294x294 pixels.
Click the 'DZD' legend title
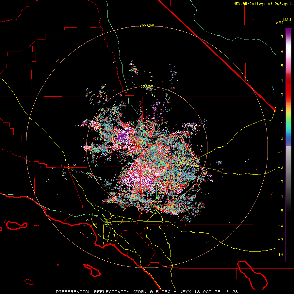pyautogui.click(x=287, y=20)
